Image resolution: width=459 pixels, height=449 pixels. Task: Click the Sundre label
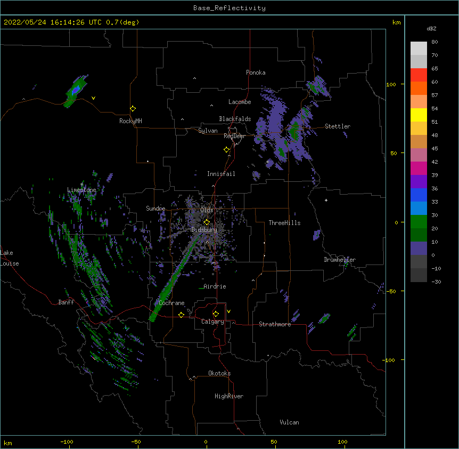coord(155,209)
